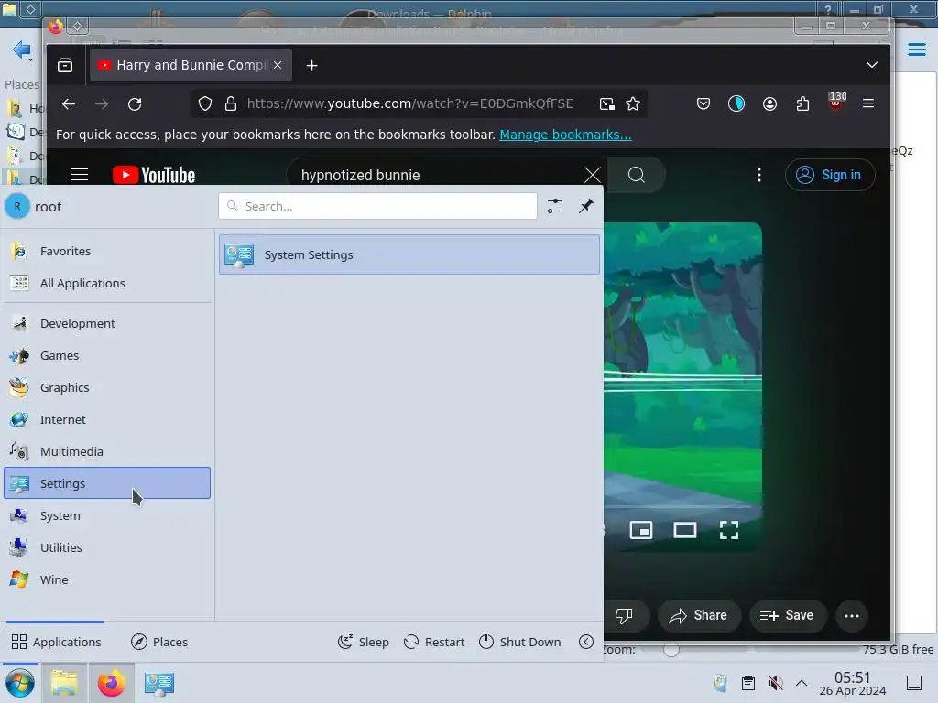Select the Favorites category

[108, 251]
